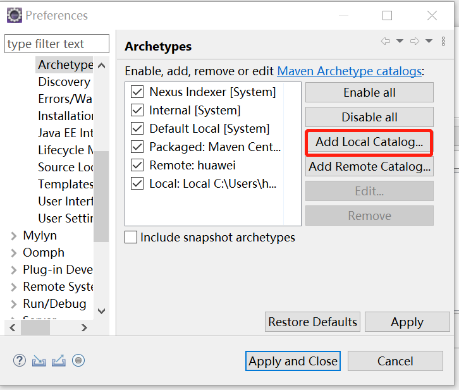Open Maven Archetype catalogs link

click(x=350, y=71)
